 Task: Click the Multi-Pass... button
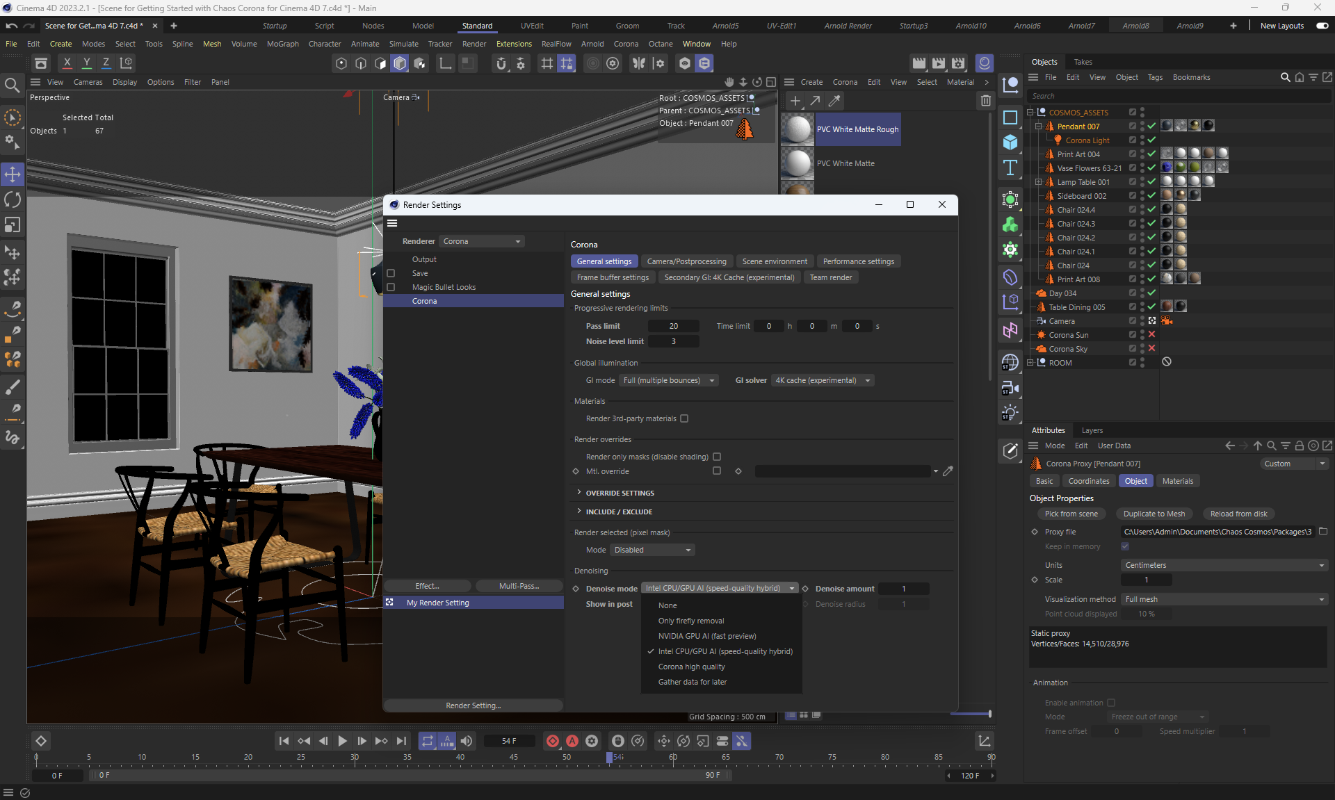pyautogui.click(x=519, y=586)
